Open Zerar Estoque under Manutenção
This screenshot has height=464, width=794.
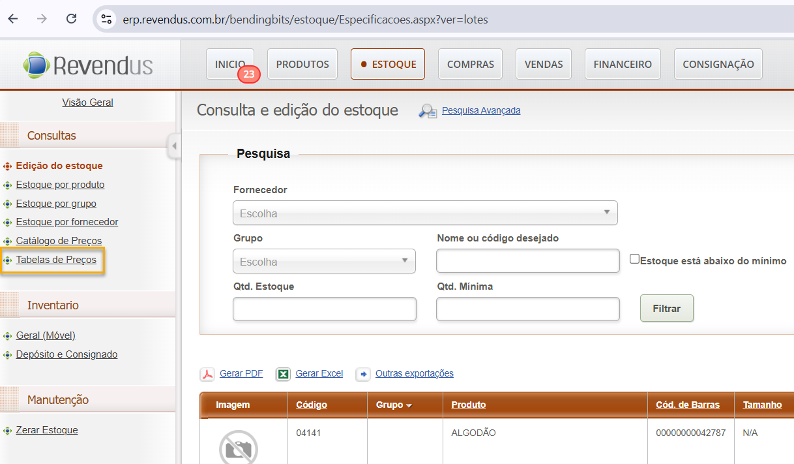coord(47,430)
